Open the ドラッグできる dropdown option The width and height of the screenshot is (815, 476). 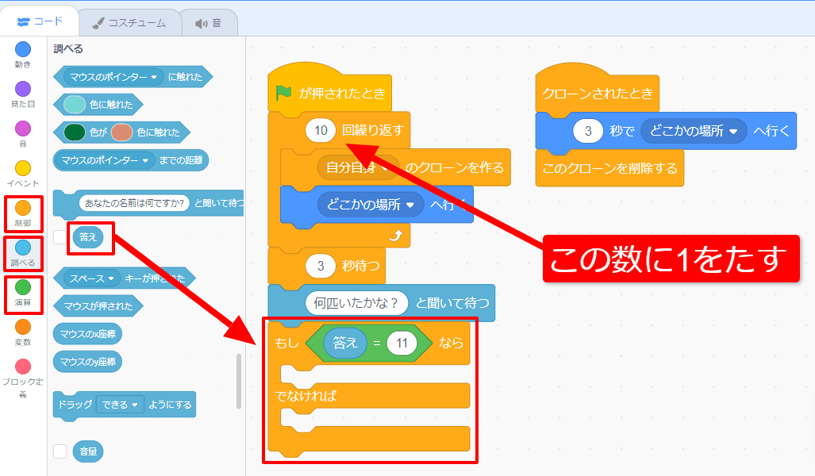(119, 405)
